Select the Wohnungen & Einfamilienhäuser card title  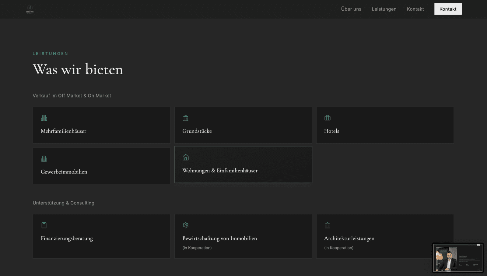220,171
